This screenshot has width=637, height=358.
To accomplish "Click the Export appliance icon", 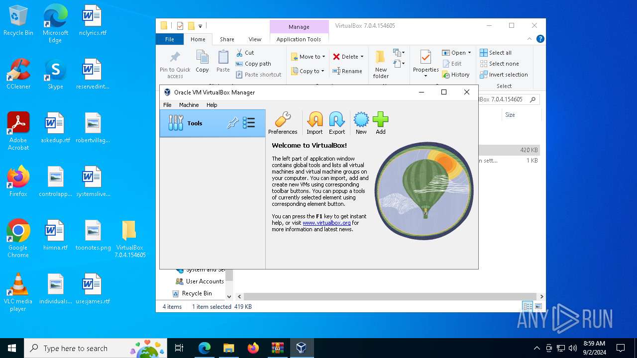I will 337,123.
